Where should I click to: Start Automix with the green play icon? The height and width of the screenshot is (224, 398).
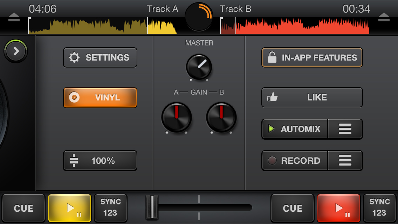point(295,129)
